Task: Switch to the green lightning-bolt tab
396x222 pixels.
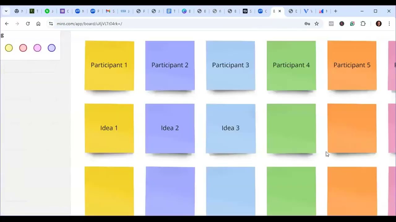Action: click(x=49, y=11)
